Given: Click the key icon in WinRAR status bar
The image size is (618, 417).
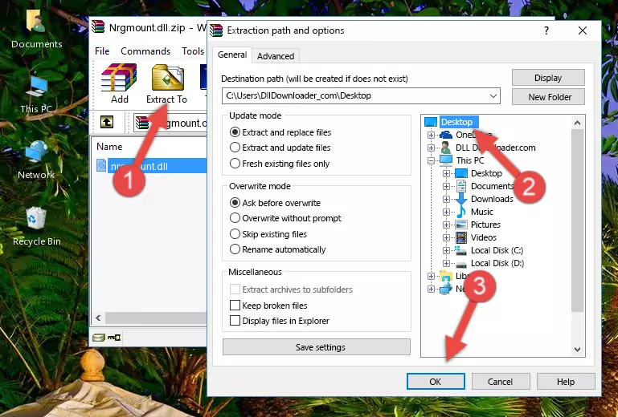Looking at the screenshot, I should click(114, 337).
